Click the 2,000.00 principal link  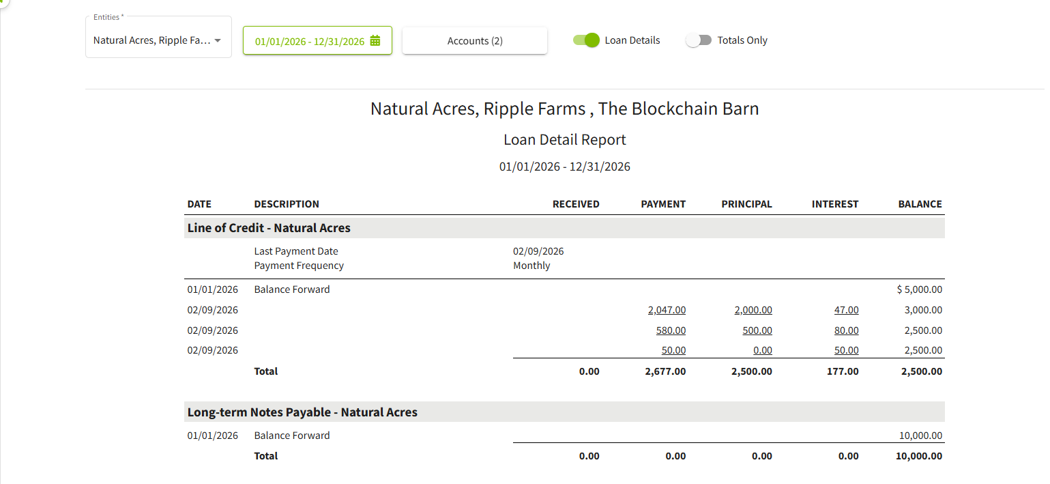click(x=753, y=310)
